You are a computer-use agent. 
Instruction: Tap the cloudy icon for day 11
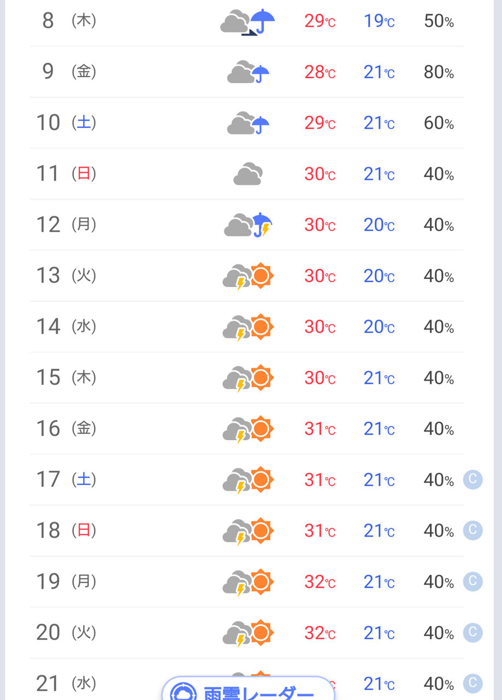click(x=247, y=174)
